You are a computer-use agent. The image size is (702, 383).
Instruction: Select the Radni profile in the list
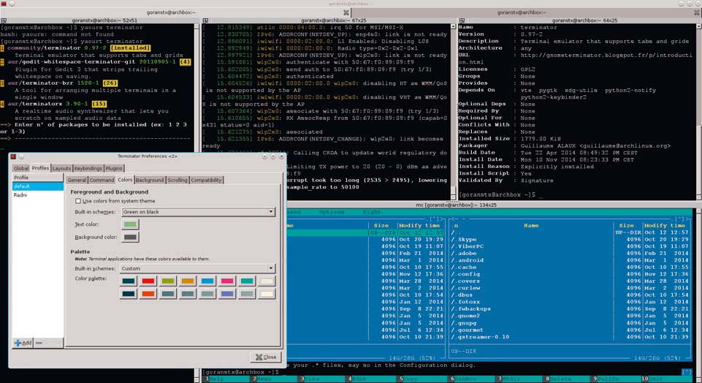pyautogui.click(x=37, y=195)
